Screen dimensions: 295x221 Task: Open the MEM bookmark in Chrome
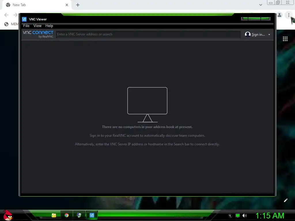pyautogui.click(x=12, y=24)
